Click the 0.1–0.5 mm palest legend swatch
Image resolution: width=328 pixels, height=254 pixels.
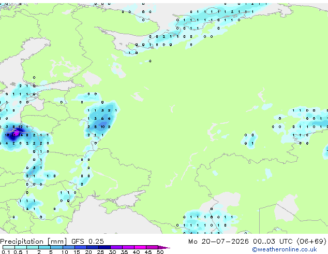[x=9, y=247]
